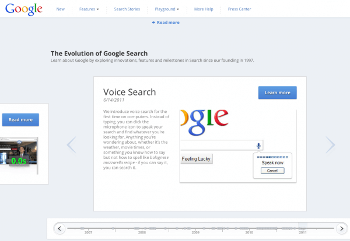Click Learn more on Voice Search card
The image size is (350, 241).
[278, 93]
